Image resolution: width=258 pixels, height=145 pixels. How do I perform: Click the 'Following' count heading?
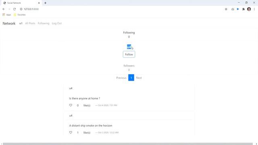pos(129,33)
